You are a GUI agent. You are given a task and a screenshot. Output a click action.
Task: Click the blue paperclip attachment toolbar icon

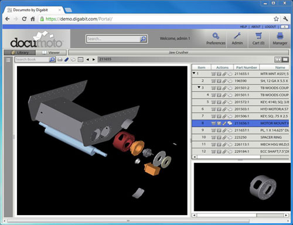coord(67,59)
